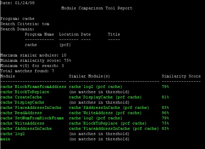This screenshot has width=205, height=149.
Task: Select cache`ReadAddress module entry
Action: (x=21, y=113)
